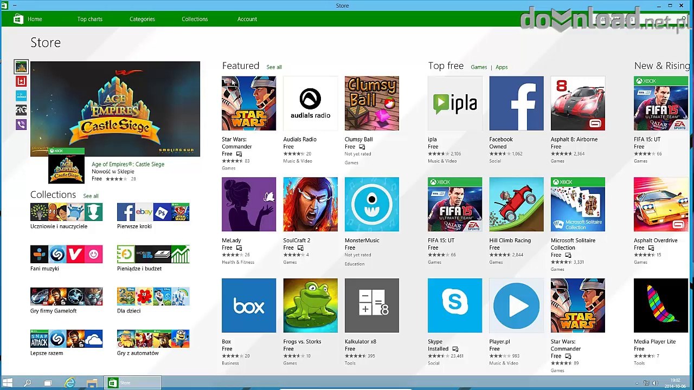This screenshot has height=390, width=694.
Task: Select Microsoft Solitaire Collection tile
Action: pos(577,204)
